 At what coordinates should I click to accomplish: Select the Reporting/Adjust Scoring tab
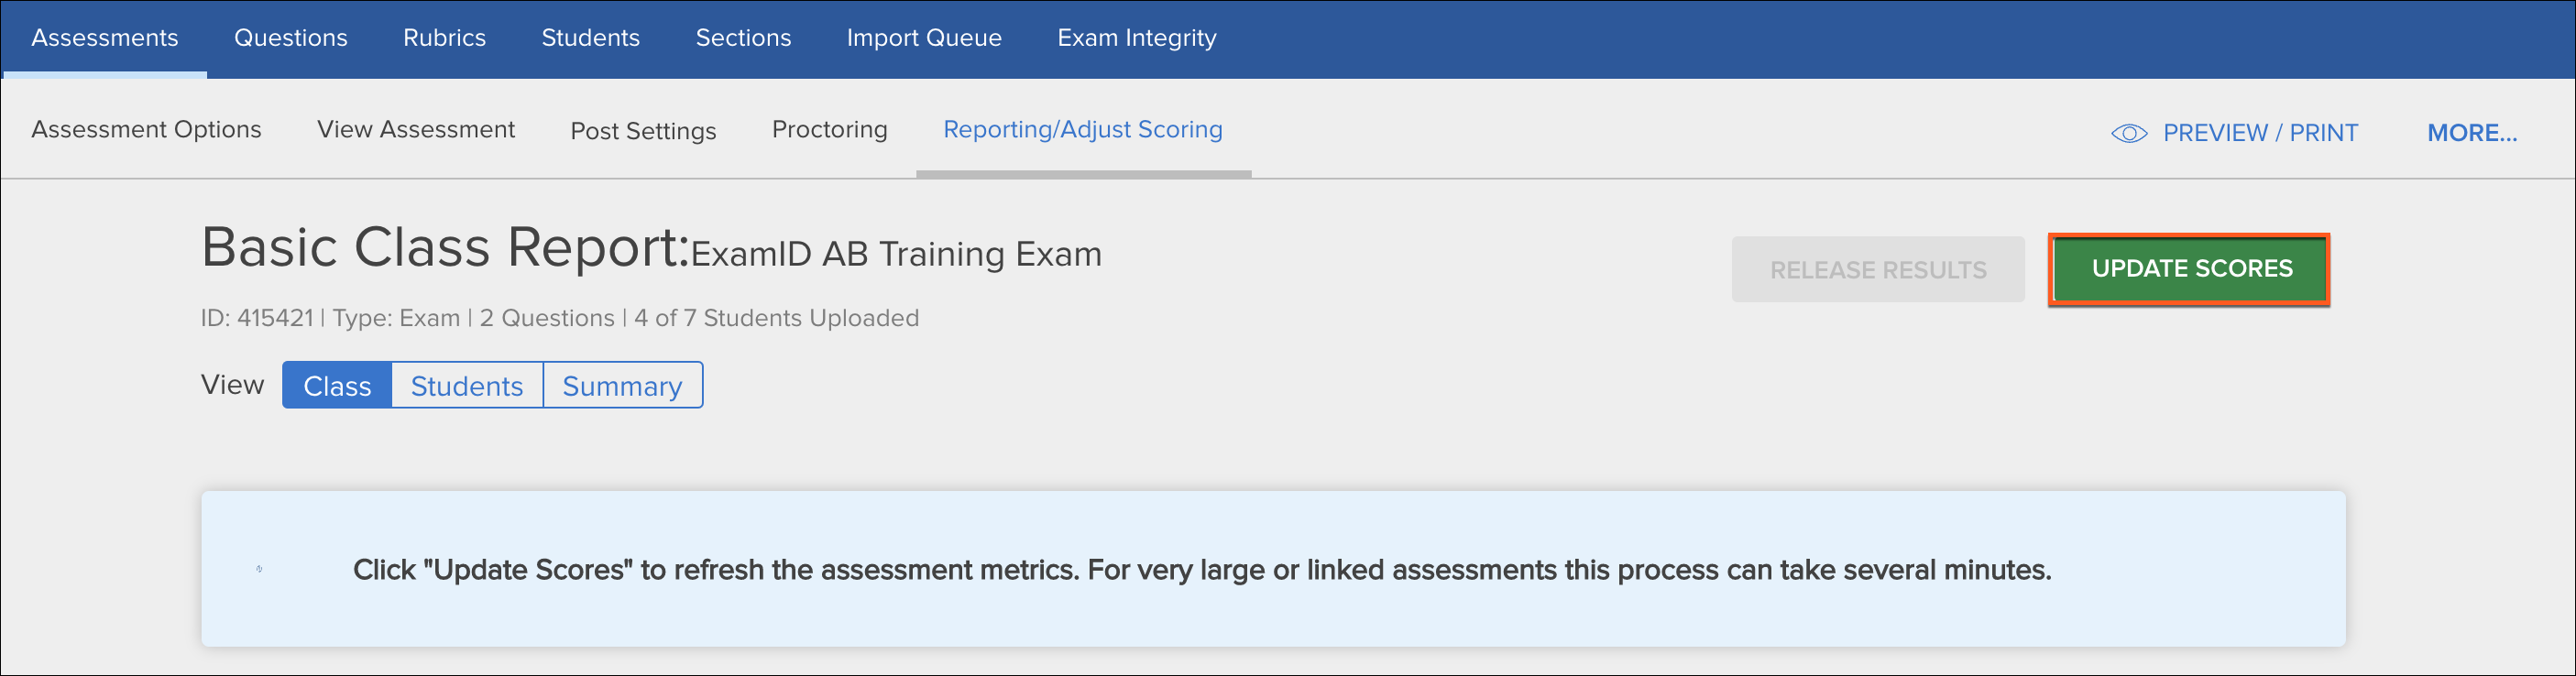point(1083,130)
